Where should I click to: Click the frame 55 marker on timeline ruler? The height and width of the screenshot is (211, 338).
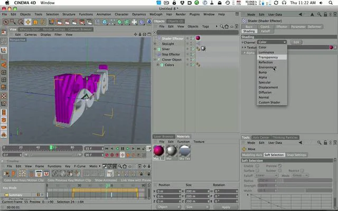51,148
